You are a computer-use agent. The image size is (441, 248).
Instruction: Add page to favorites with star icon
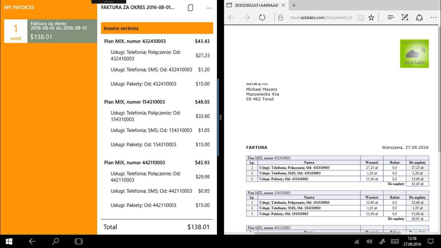tap(371, 17)
